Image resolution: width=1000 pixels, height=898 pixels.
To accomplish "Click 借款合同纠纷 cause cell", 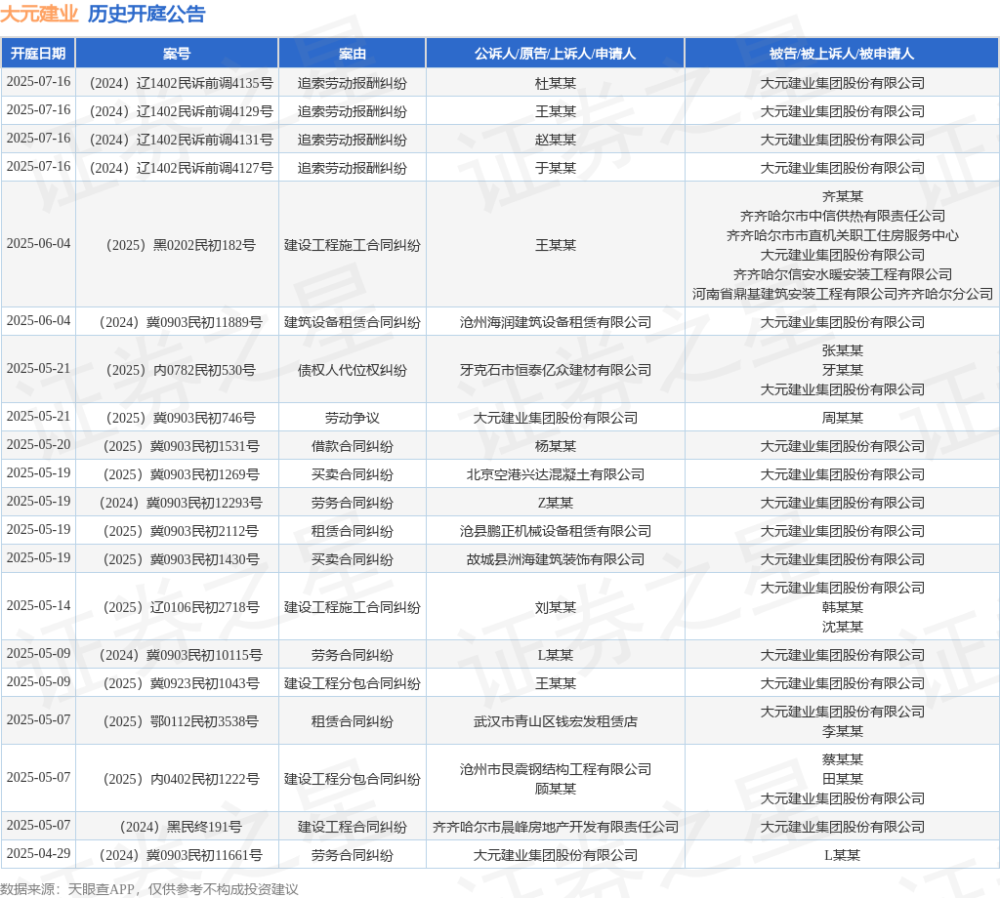I will (352, 446).
